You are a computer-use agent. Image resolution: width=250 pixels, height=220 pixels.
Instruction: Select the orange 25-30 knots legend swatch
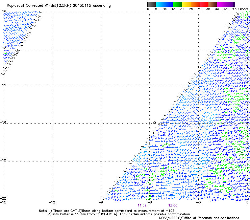coord(195,4)
